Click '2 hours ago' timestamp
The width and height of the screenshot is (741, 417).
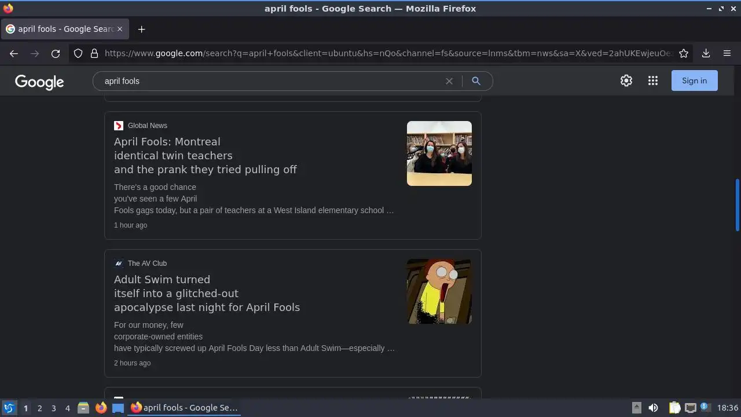point(132,363)
